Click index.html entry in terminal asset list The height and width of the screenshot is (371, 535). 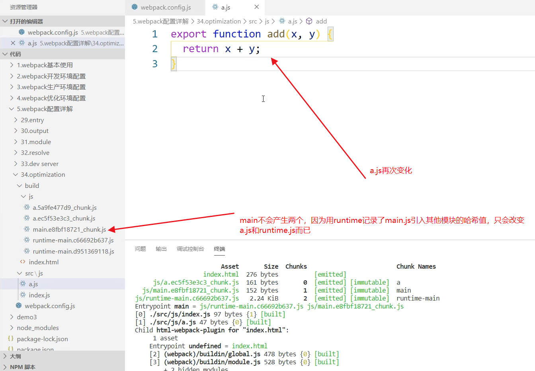tap(221, 274)
